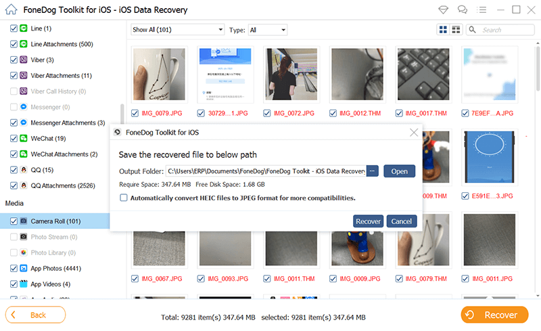This screenshot has width=541, height=331.
Task: Uncheck the Viber Attachments category
Action: pyautogui.click(x=14, y=75)
